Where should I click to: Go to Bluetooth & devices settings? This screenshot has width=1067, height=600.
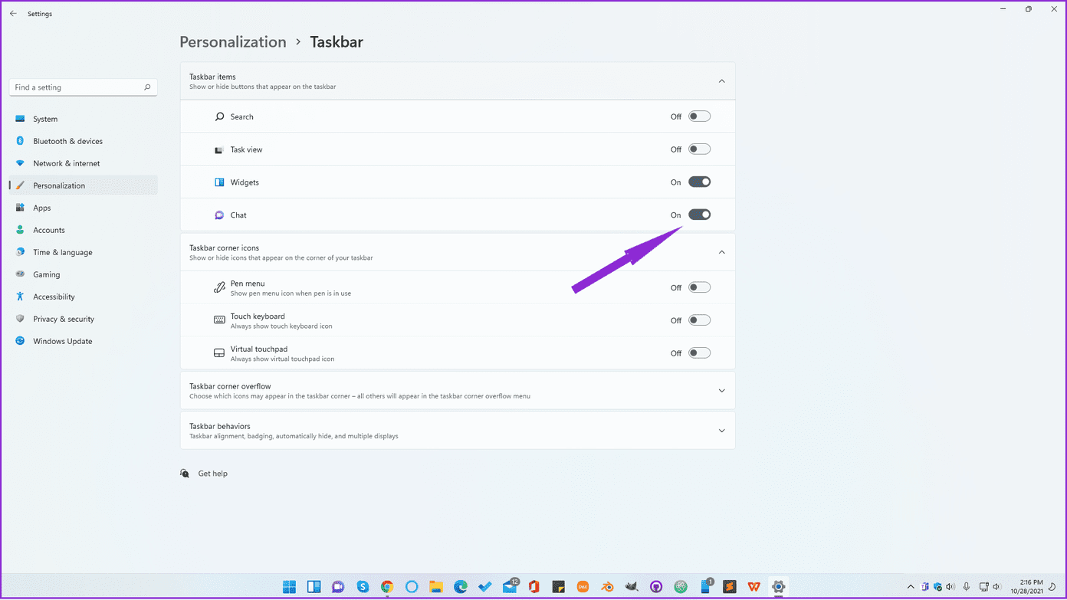click(x=83, y=141)
